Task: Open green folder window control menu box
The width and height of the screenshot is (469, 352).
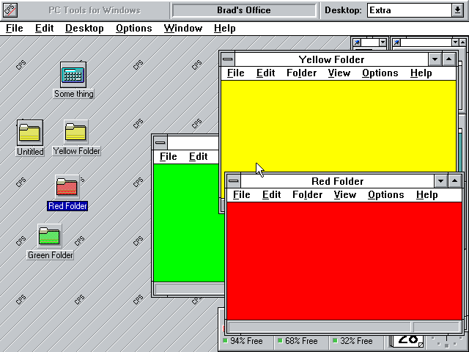Action: 160,142
